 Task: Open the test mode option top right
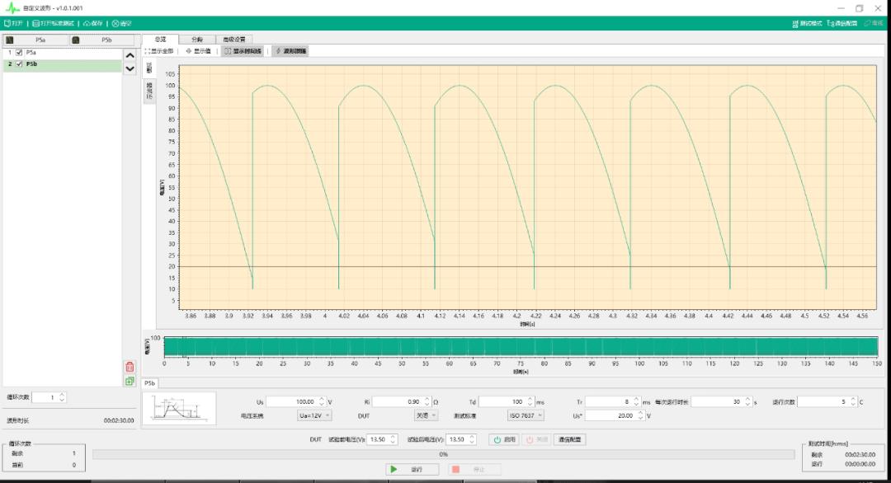tap(807, 23)
